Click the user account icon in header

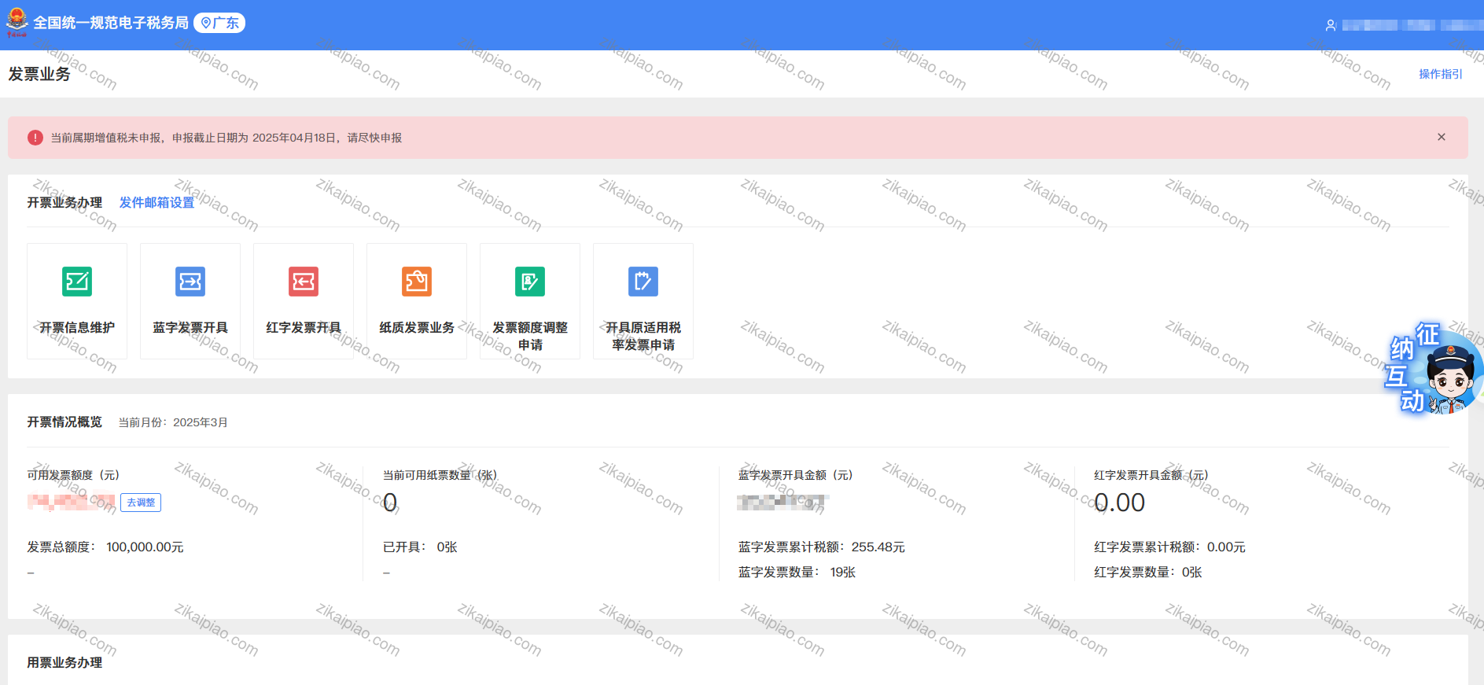click(x=1331, y=25)
